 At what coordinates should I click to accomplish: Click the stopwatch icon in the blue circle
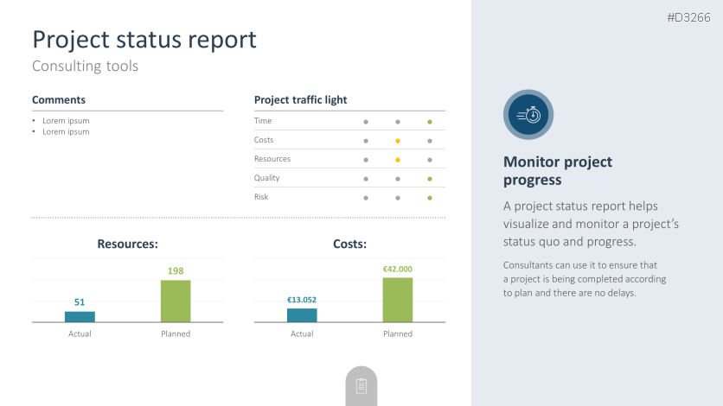(x=528, y=115)
